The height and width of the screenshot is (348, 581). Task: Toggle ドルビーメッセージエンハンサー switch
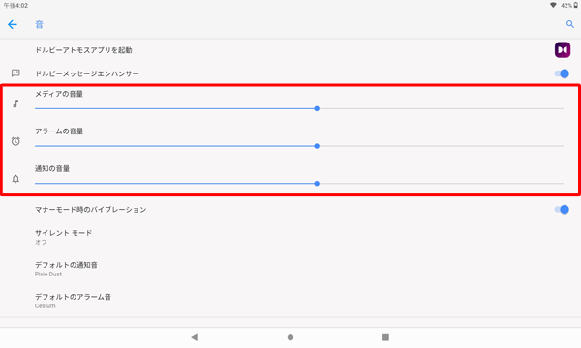tap(562, 73)
